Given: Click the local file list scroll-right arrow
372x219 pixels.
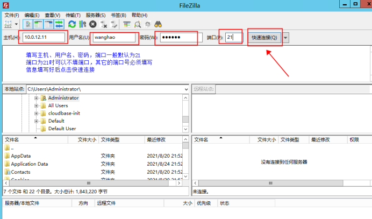Looking at the screenshot, I should (x=179, y=183).
